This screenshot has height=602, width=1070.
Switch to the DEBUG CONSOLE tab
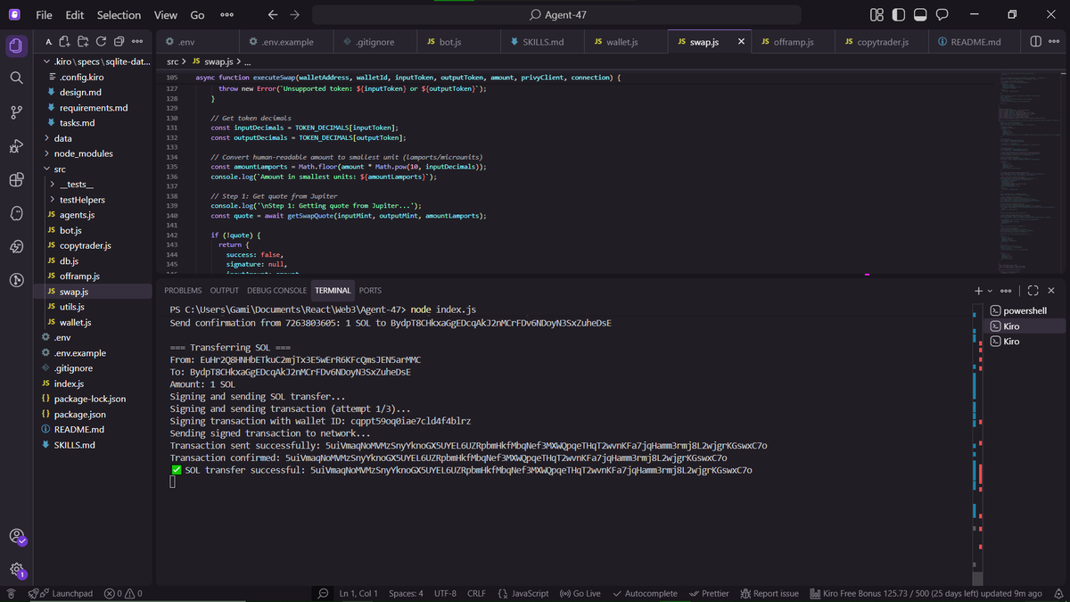tap(276, 291)
